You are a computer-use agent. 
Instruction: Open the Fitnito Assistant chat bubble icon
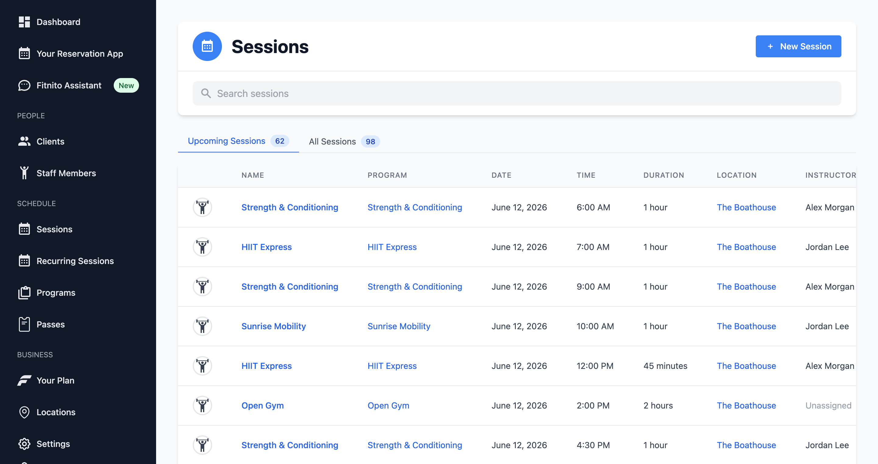click(x=24, y=85)
